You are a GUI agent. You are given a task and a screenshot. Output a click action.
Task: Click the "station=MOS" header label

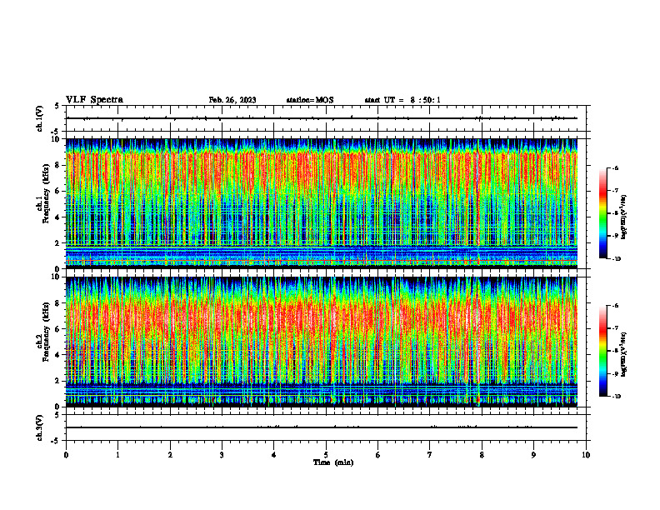pos(310,100)
